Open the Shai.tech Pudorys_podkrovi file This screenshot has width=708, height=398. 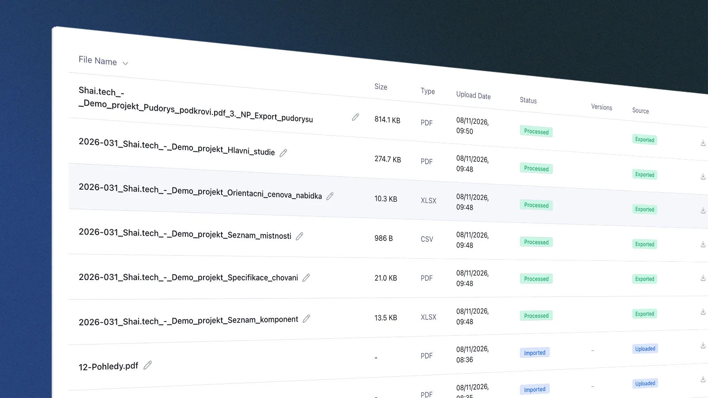(x=196, y=105)
